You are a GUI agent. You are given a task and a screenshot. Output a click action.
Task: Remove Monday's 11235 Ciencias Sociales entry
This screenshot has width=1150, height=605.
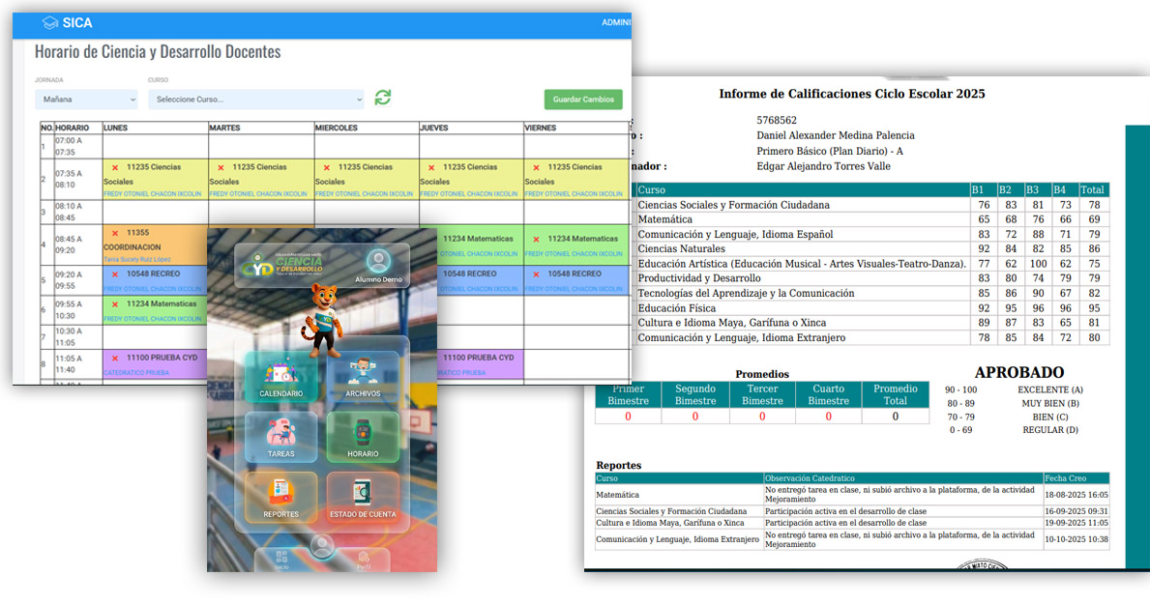point(115,167)
